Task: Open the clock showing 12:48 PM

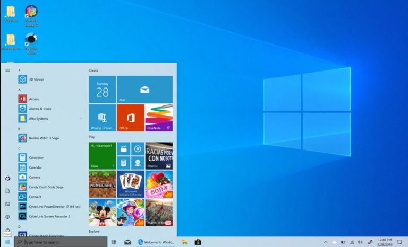Action: point(385,242)
